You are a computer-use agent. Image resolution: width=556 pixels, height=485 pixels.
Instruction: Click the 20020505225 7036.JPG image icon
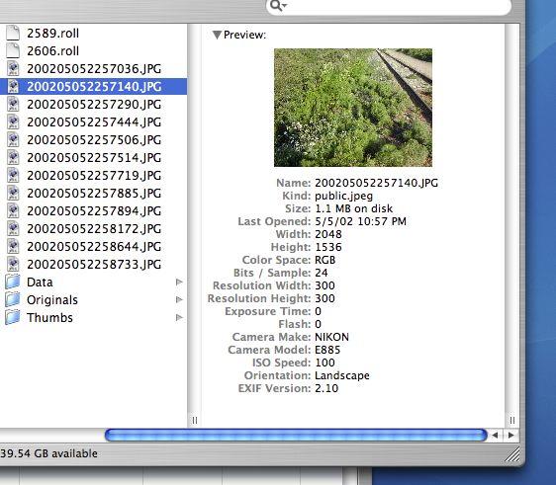tap(13, 68)
